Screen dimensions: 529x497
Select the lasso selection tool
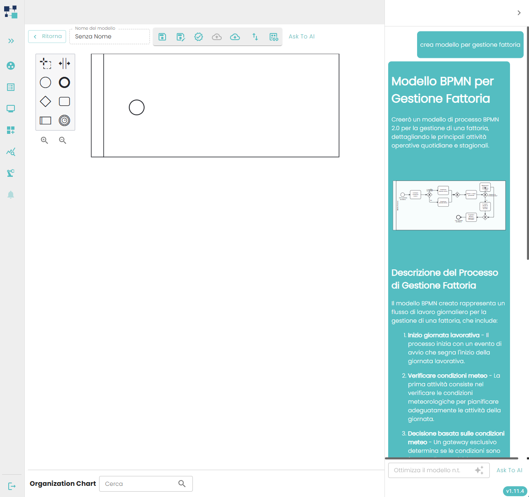45,64
